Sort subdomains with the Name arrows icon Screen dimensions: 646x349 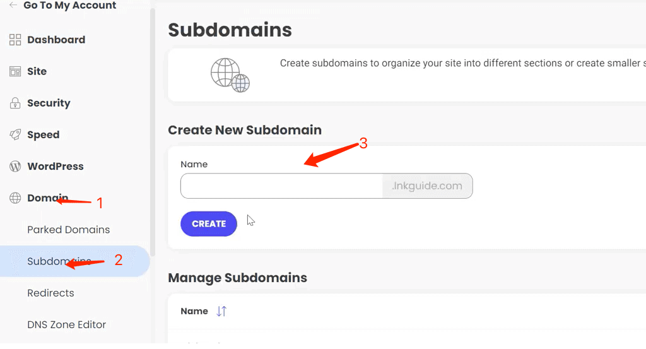[x=221, y=311]
